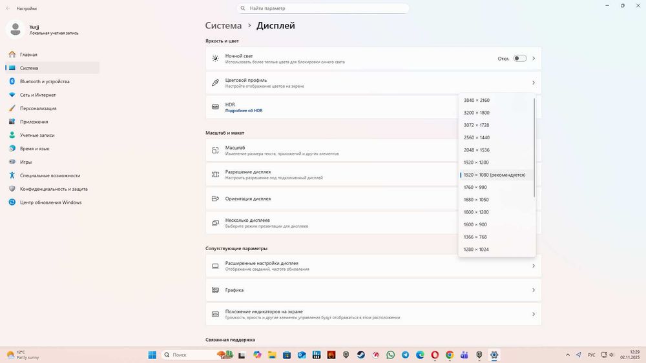This screenshot has width=646, height=363.
Task: Open the Главная home icon in sidebar
Action: 12,54
